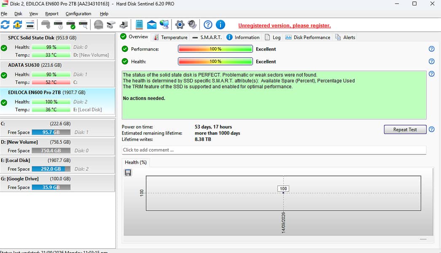The height and width of the screenshot is (253, 441).
Task: Click the E: free space 292.0 GB bar
Action: pos(51,169)
